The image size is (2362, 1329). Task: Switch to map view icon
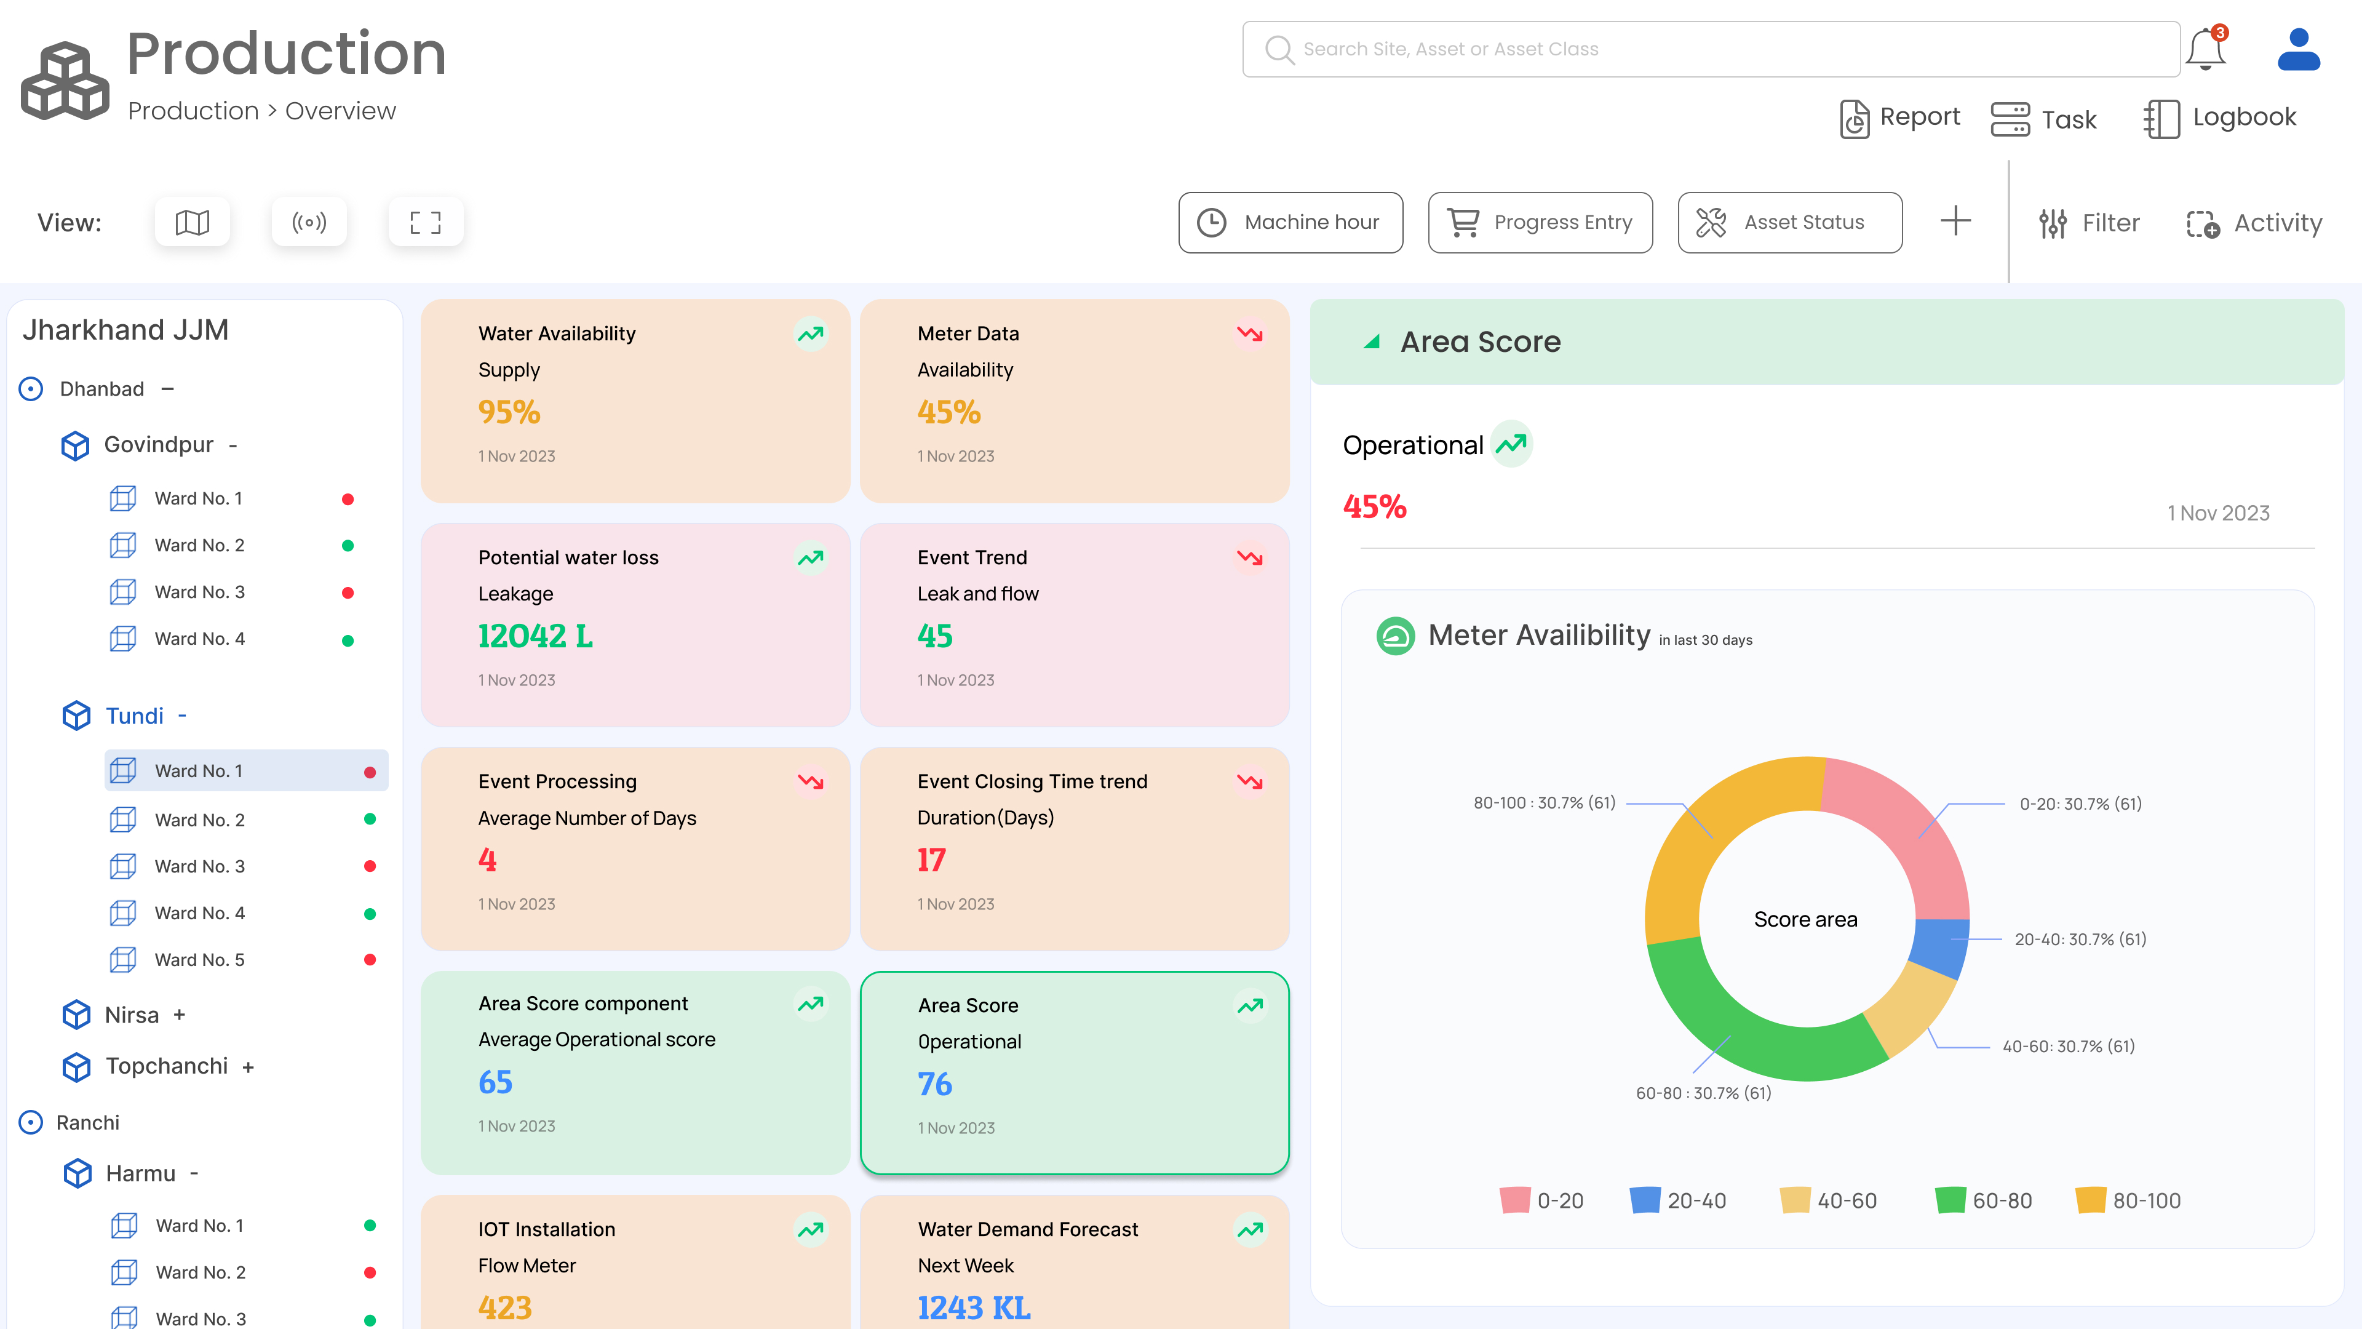[192, 222]
